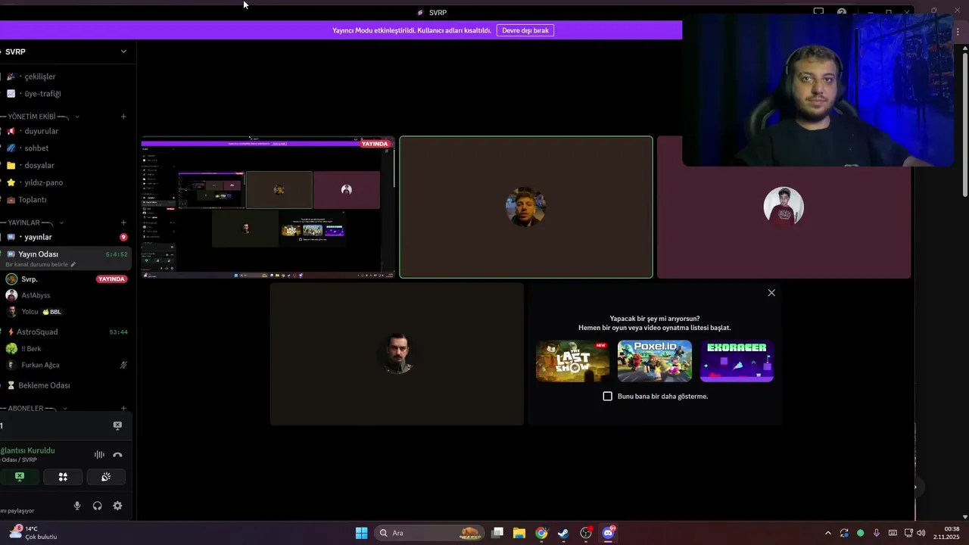Screen dimensions: 969x545
Task: Open OBS Studio from taskbar
Action: point(586,533)
